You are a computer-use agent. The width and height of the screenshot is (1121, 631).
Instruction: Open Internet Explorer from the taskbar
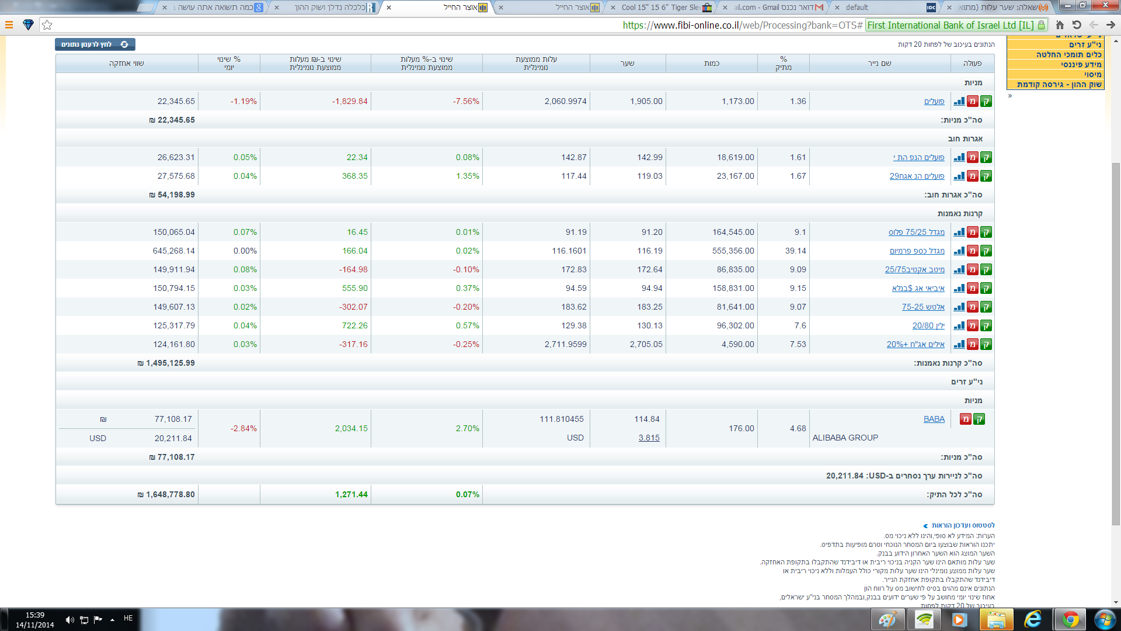1033,619
